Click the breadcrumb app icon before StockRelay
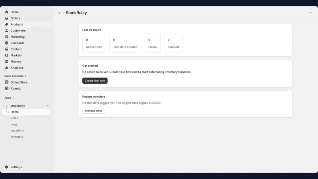The width and height of the screenshot is (318, 179). click(59, 13)
